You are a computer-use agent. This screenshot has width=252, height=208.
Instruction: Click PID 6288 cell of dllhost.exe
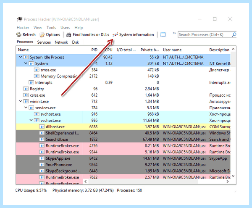tap(93, 127)
